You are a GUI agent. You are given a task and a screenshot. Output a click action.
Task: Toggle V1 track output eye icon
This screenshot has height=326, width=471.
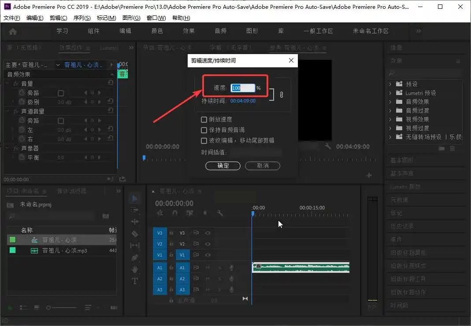click(x=208, y=255)
